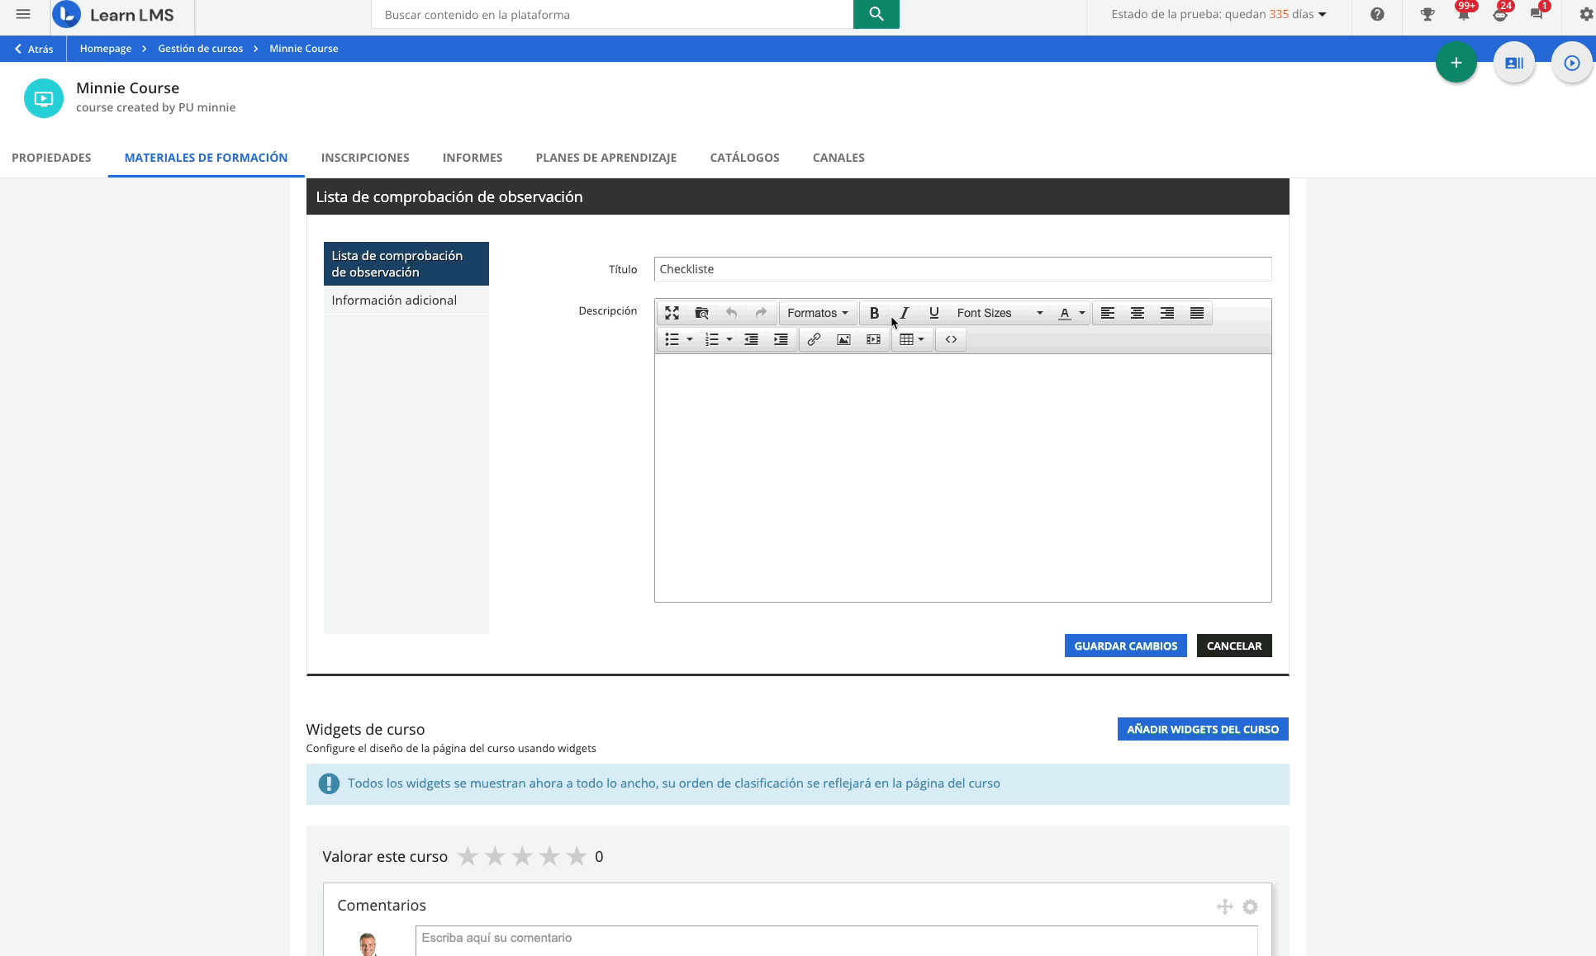Viewport: 1596px width, 956px height.
Task: Align text center
Action: click(x=1138, y=313)
